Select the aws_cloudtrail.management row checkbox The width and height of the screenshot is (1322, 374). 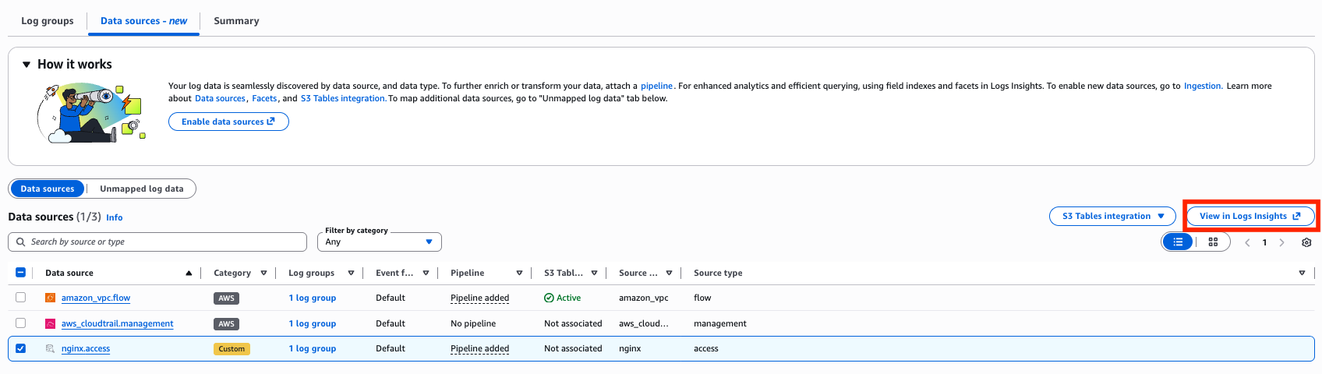point(21,323)
